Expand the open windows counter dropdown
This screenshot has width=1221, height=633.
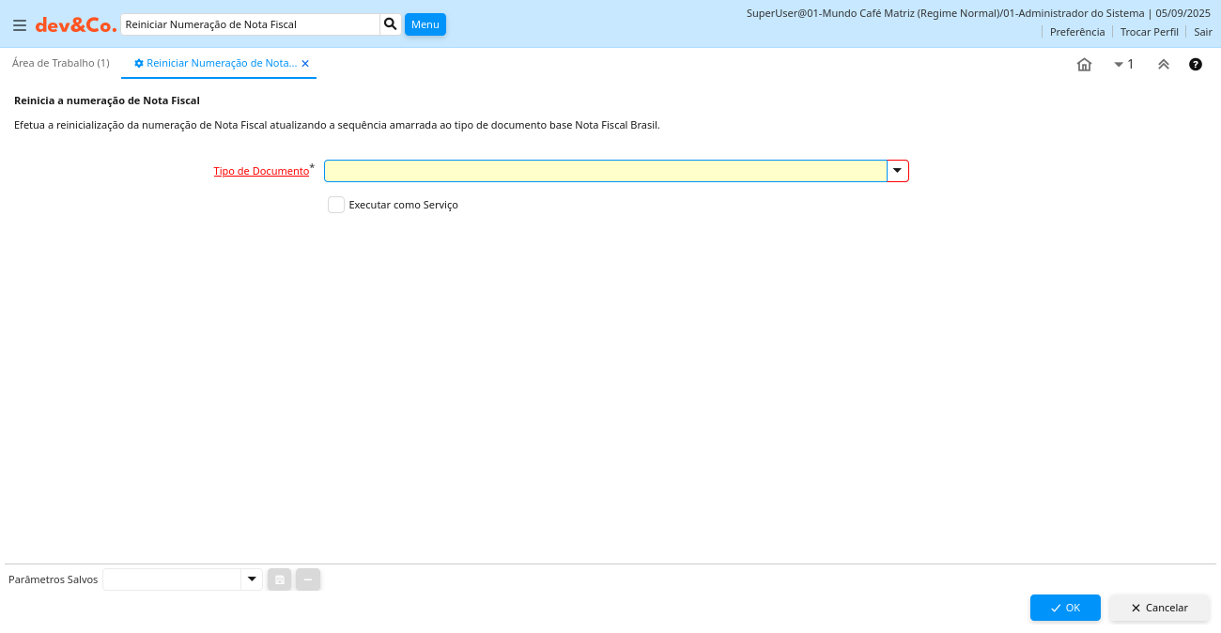(1123, 65)
